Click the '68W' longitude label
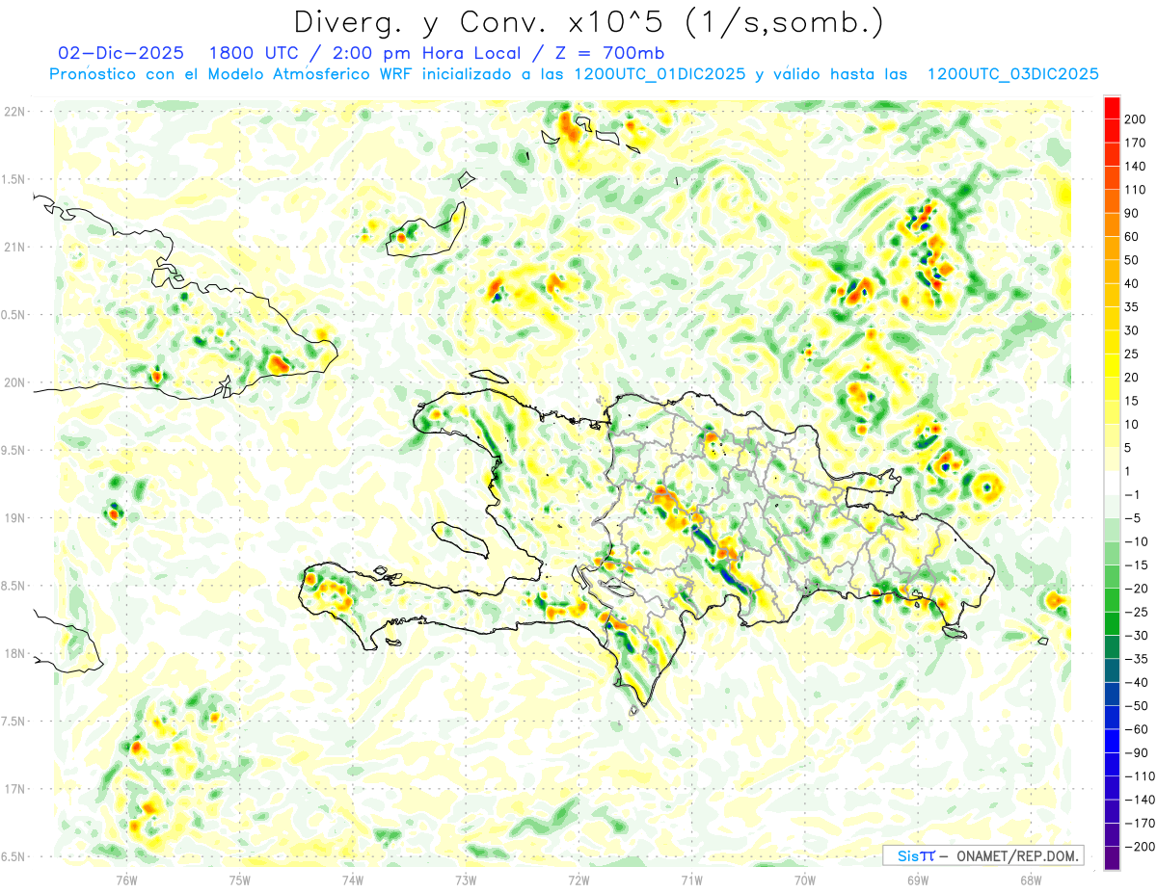 [x=1030, y=880]
